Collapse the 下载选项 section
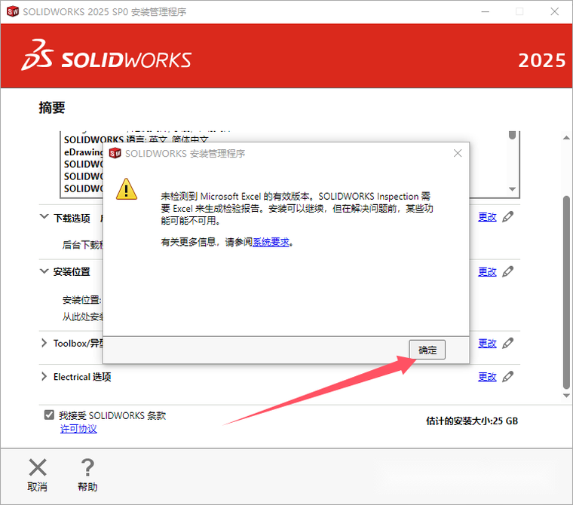Screen dimensions: 573x505 point(44,217)
